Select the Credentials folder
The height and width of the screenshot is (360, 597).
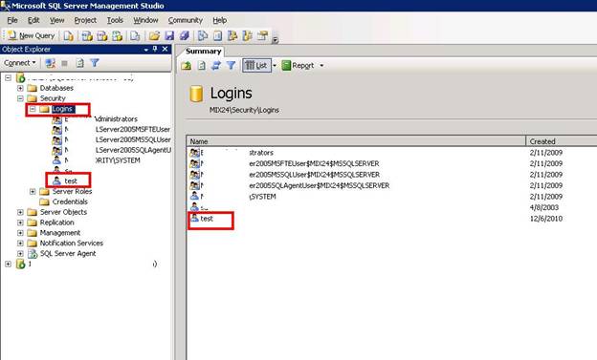(x=70, y=201)
